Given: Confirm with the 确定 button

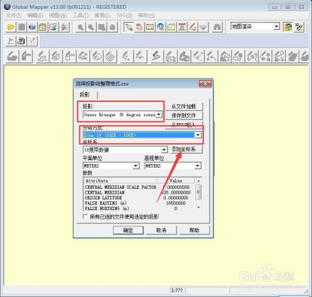Looking at the screenshot, I should [x=128, y=230].
